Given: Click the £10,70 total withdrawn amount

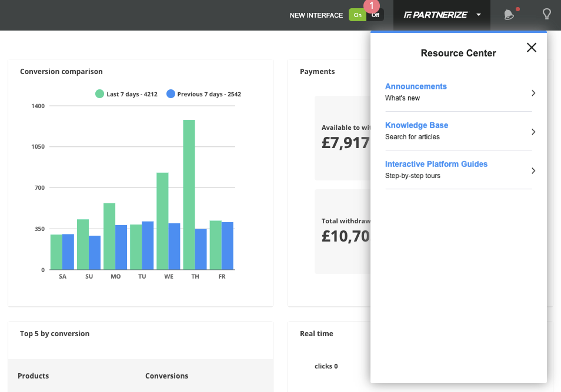Looking at the screenshot, I should (x=346, y=236).
